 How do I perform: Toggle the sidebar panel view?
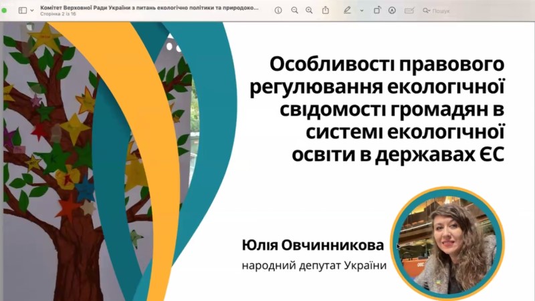(x=22, y=10)
